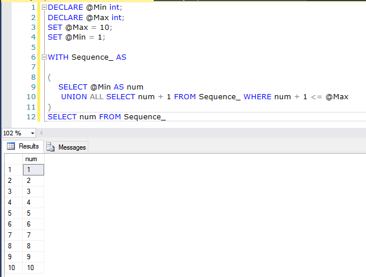The height and width of the screenshot is (277, 366).
Task: Click the closing parenthesis on line 11
Action: tap(49, 107)
